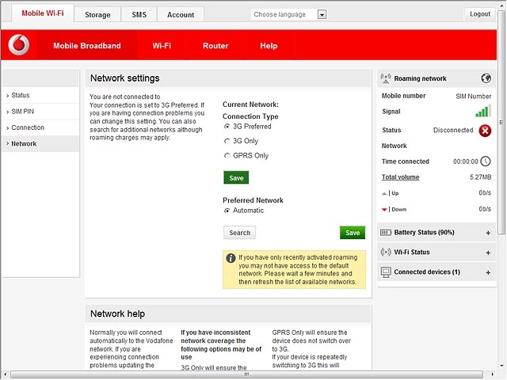Click the 00:00:00 time connected value
Viewport: 507px width, 380px height.
[465, 161]
